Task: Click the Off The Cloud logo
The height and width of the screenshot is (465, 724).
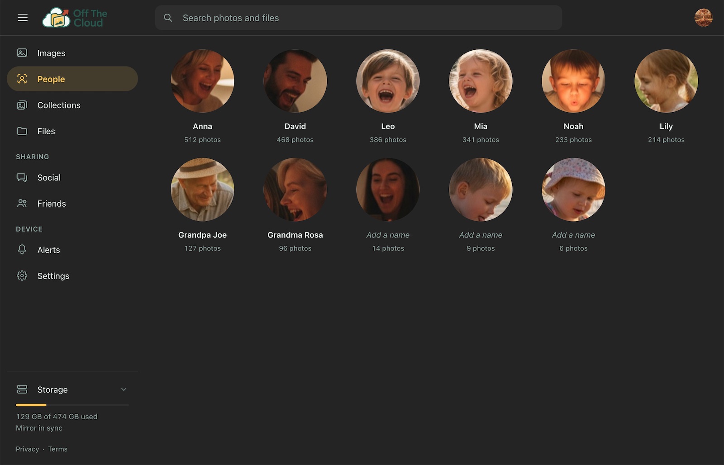Action: 75,18
